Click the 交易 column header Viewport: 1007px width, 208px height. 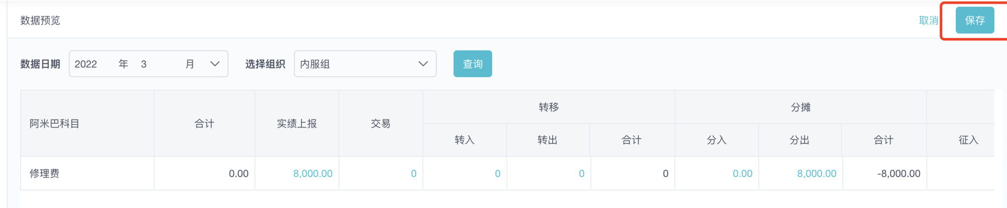(x=381, y=124)
